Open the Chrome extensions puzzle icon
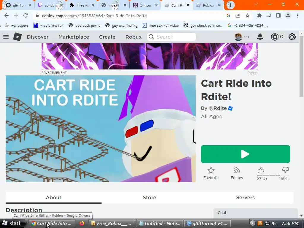 259,16
